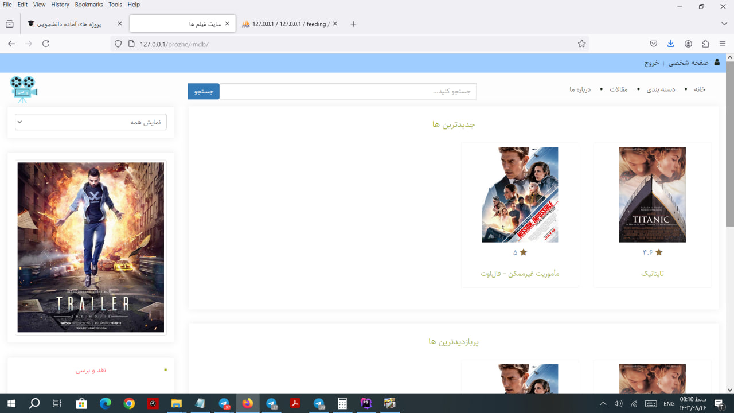Click the خروج logout link

[x=652, y=63]
